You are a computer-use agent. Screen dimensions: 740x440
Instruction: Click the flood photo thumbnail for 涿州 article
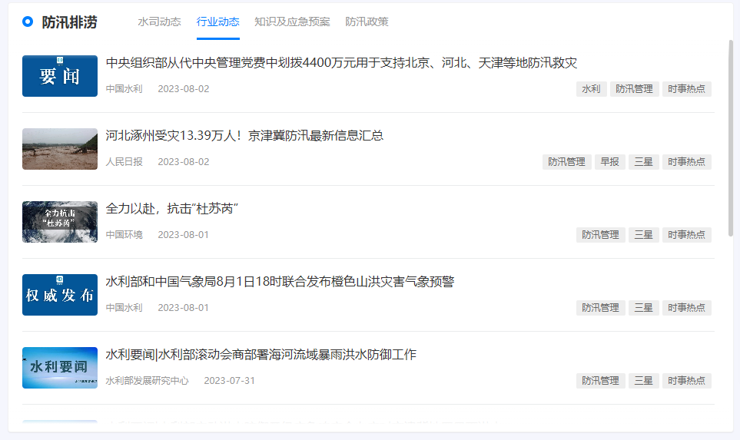tap(60, 149)
